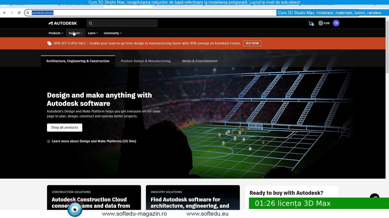Image resolution: width=389 pixels, height=218 pixels.
Task: Click the Shop all products button
Action: (x=64, y=127)
